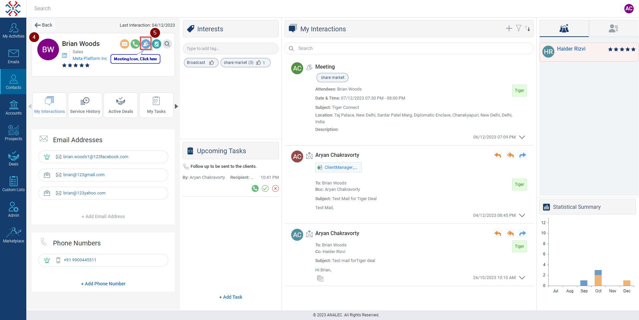Click the green call icon on the upcoming task
The image size is (639, 320).
[x=255, y=188]
